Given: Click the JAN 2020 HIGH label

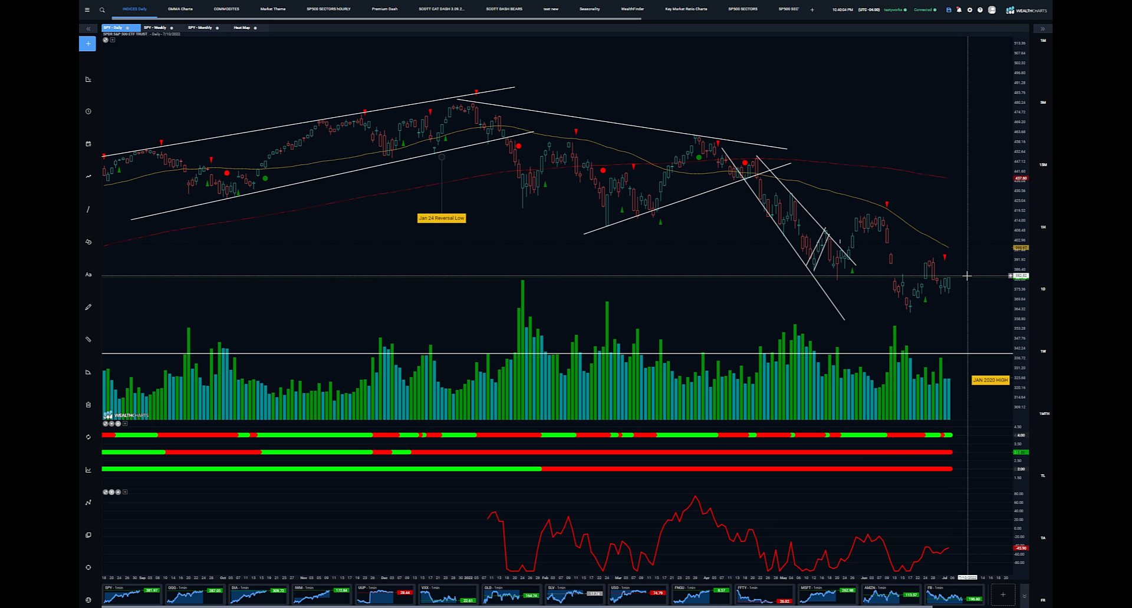Looking at the screenshot, I should [x=990, y=380].
